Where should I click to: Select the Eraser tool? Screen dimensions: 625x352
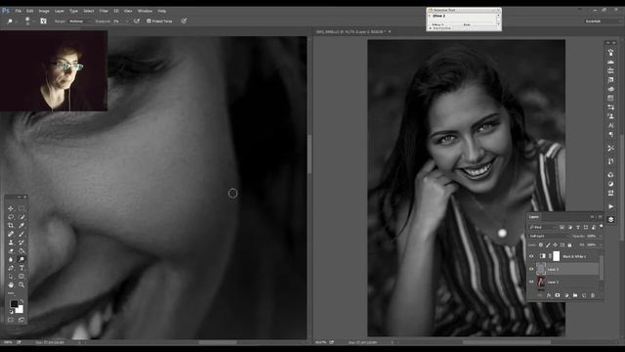11,251
